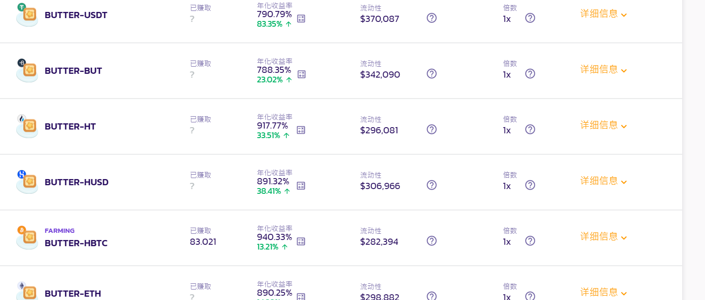Open APR calculator for BUTTER-HUSD farm
Image resolution: width=705 pixels, height=300 pixels.
click(x=301, y=186)
